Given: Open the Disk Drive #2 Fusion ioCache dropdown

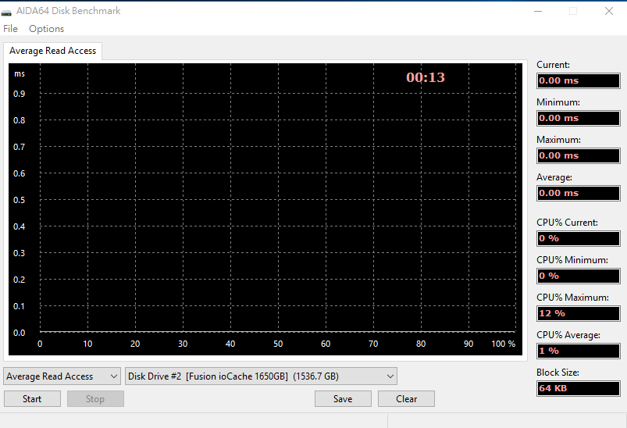Looking at the screenshot, I should [x=261, y=376].
